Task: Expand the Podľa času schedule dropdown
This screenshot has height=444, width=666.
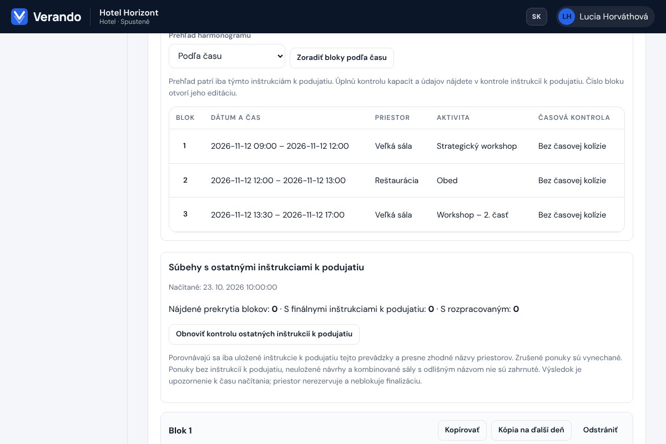Action: 227,56
